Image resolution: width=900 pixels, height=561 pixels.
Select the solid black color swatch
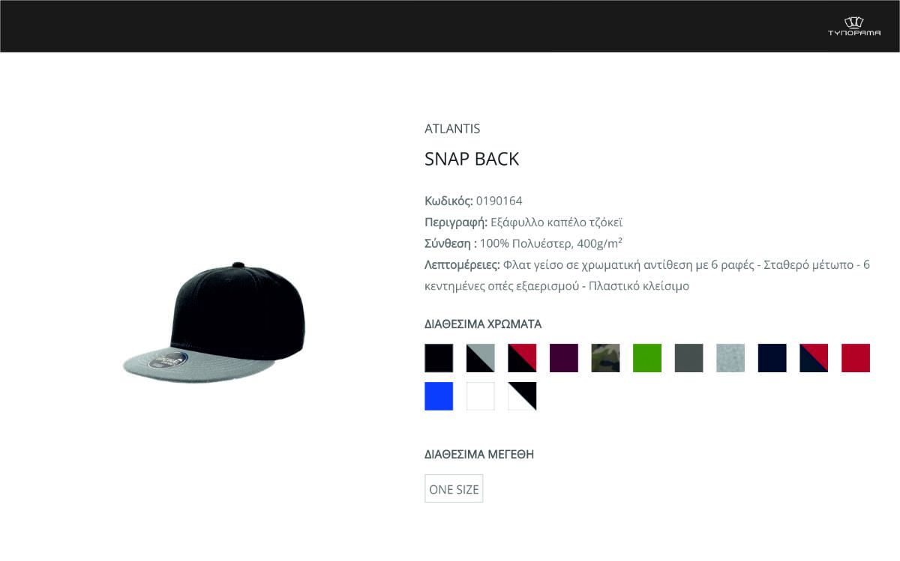[x=439, y=358]
